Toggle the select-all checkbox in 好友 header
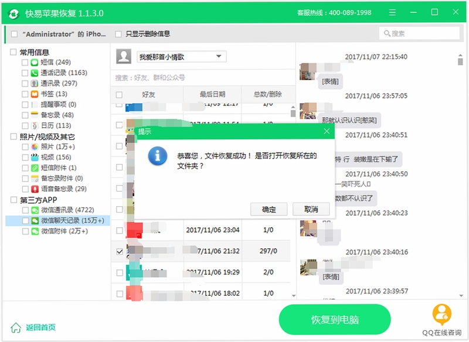Viewport: 469px width, 342px height. (x=119, y=95)
